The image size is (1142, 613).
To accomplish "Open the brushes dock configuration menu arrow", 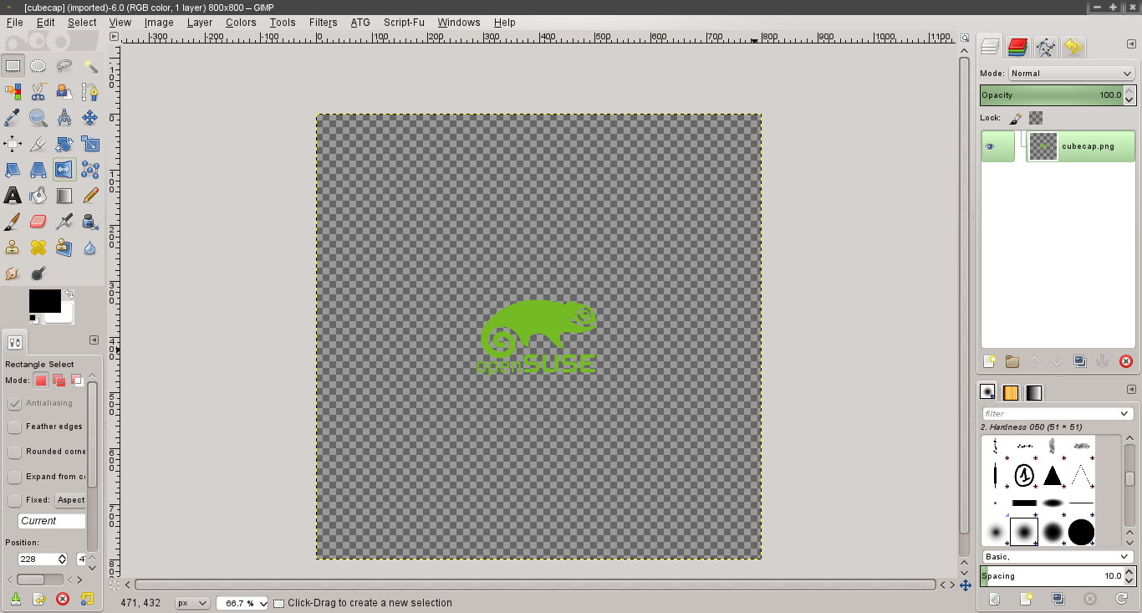I will (x=1131, y=389).
